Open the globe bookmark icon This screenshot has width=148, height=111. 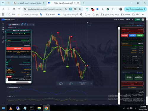click(x=81, y=15)
